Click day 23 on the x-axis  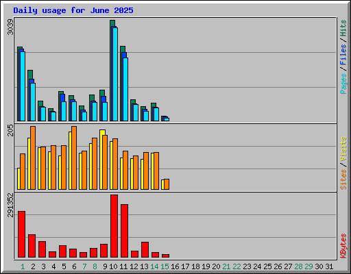(247, 266)
